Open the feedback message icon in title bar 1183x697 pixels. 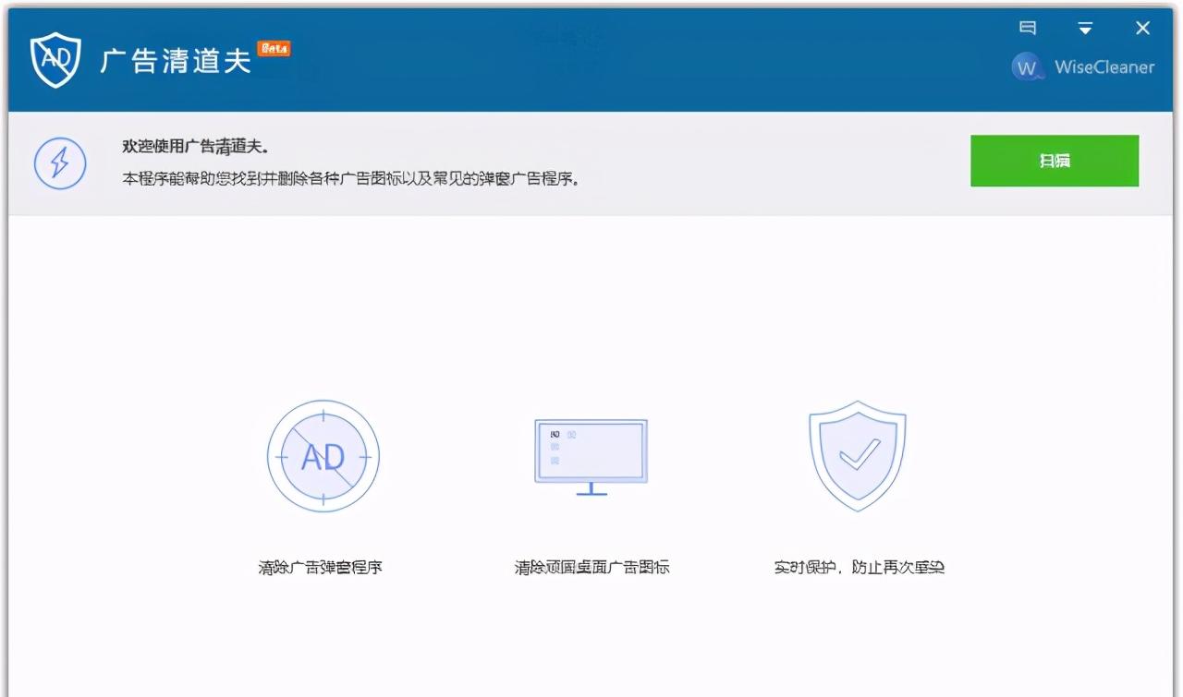pos(1027,28)
